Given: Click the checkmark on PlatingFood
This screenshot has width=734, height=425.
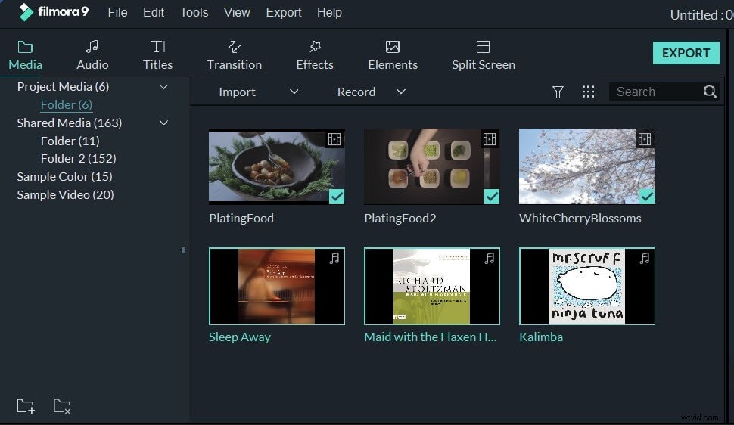Looking at the screenshot, I should [337, 197].
